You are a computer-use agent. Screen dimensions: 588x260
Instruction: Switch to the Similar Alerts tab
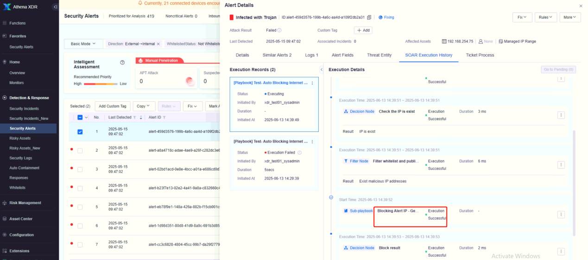point(277,55)
